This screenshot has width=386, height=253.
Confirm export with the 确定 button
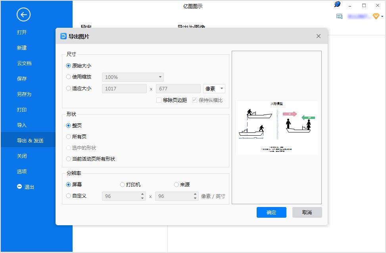(x=271, y=212)
